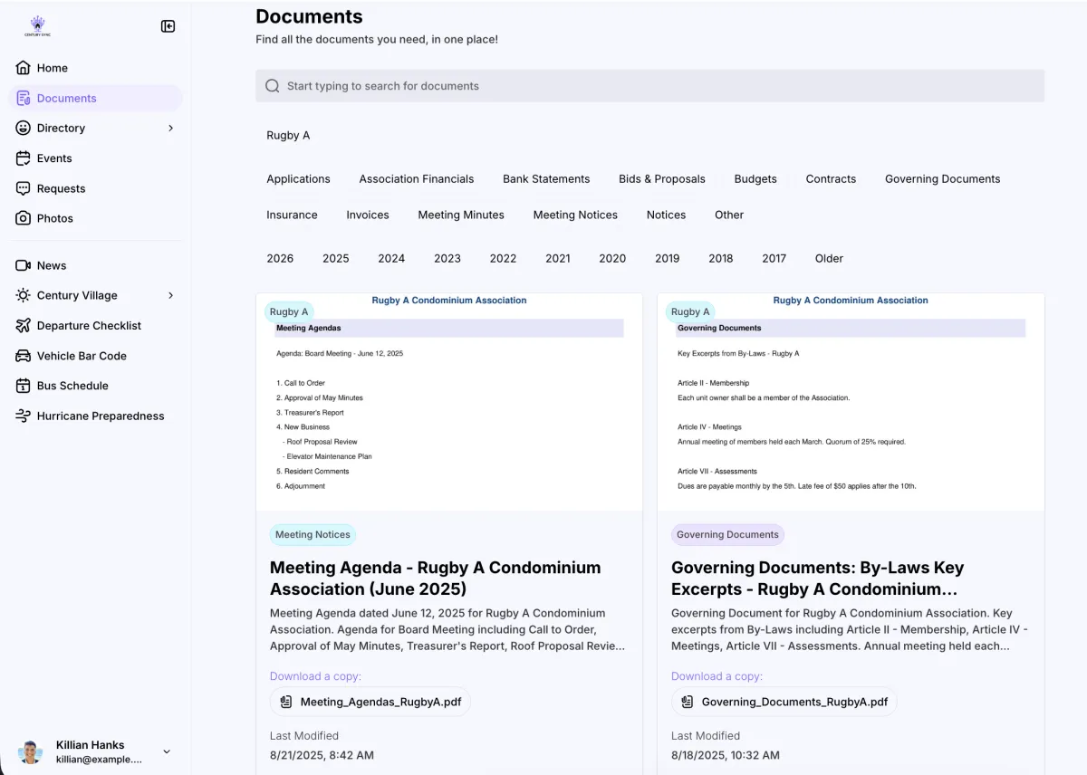Click the News video icon
The height and width of the screenshot is (775, 1087).
(24, 265)
